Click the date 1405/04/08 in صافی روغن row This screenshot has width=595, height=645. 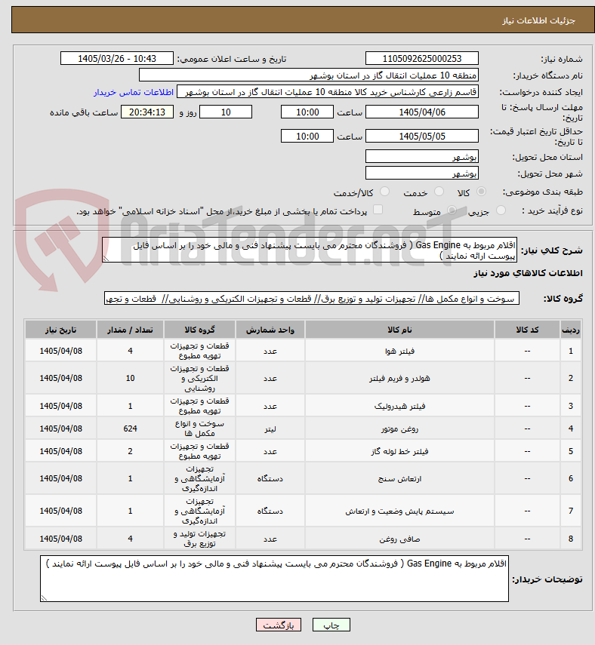pos(60,539)
